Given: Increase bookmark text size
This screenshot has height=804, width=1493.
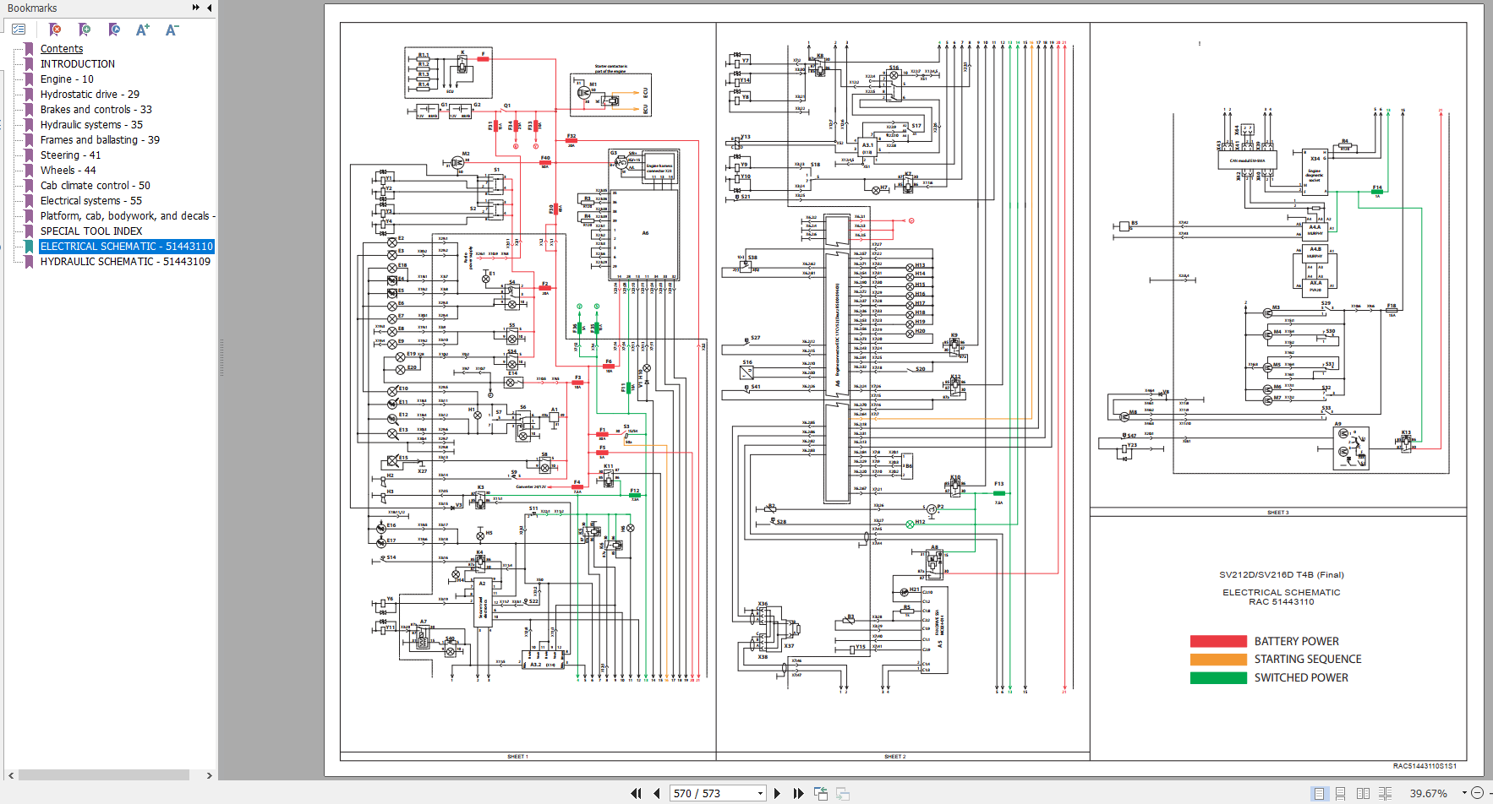Looking at the screenshot, I should pos(143,30).
